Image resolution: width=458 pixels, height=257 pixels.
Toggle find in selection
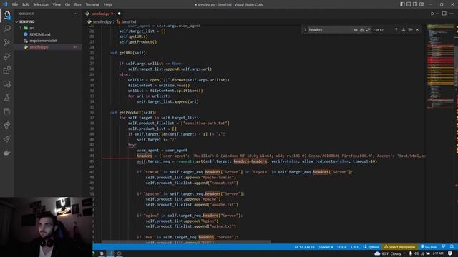410,30
